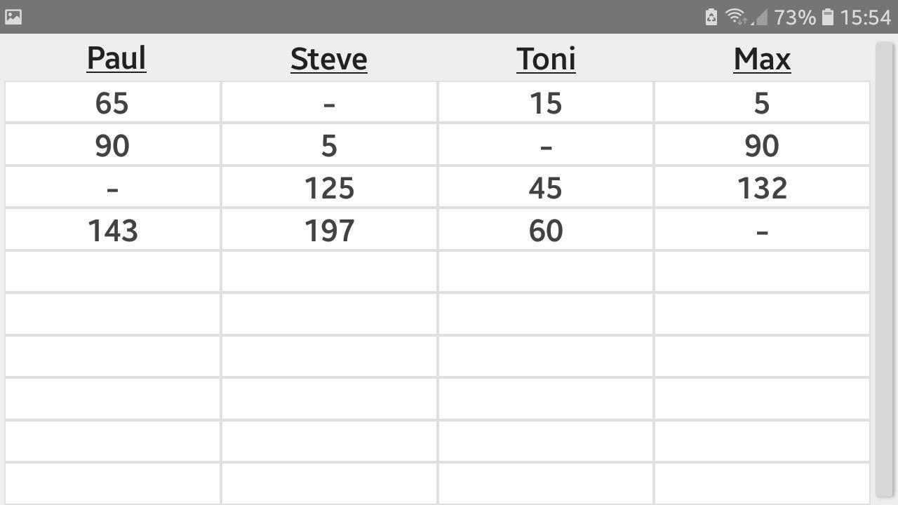
Task: Select Toni's score cell showing 45
Action: [x=546, y=188]
